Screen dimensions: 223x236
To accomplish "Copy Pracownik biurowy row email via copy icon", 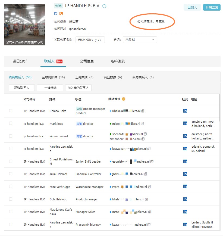I will [149, 225].
